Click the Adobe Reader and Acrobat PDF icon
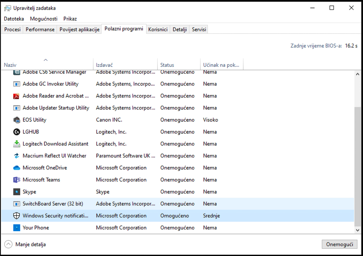 (x=17, y=96)
